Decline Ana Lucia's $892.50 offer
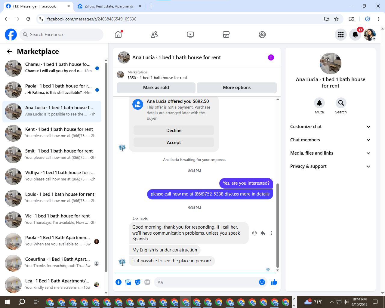This screenshot has width=385, height=308. tap(174, 131)
